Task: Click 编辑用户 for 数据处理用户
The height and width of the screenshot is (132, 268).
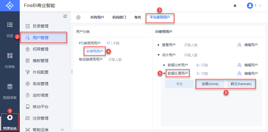Action: [x=247, y=74]
